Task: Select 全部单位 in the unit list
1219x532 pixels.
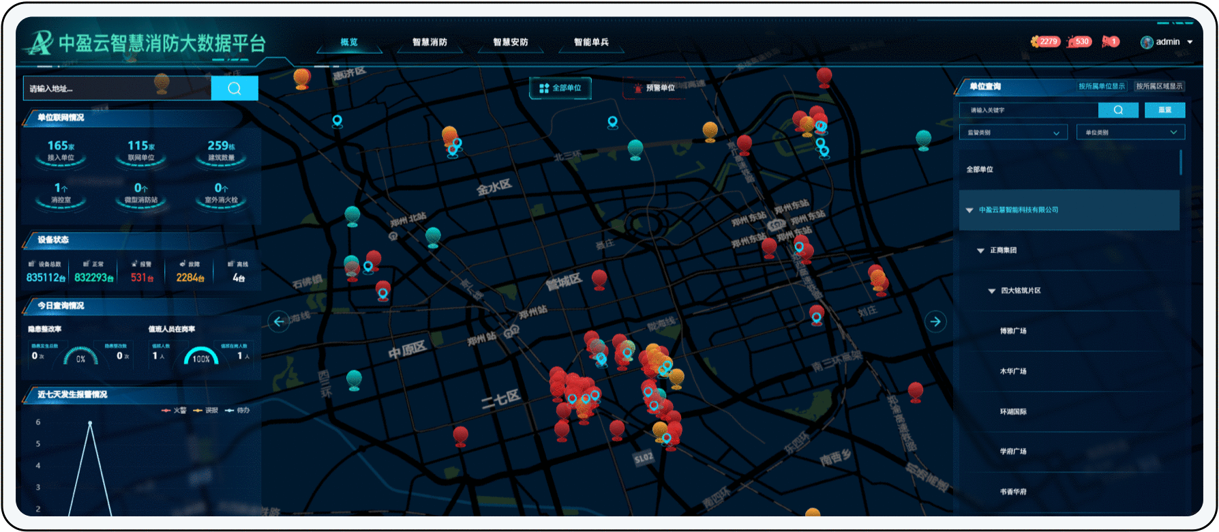Action: [1069, 169]
